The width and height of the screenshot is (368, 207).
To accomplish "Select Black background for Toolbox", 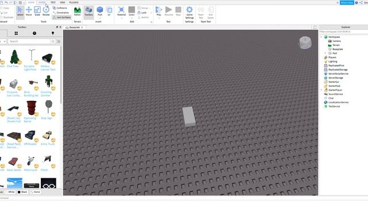I will click(22, 192).
